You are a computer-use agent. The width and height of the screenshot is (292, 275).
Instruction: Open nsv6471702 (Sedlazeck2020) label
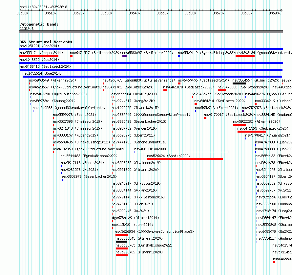pos(128,87)
